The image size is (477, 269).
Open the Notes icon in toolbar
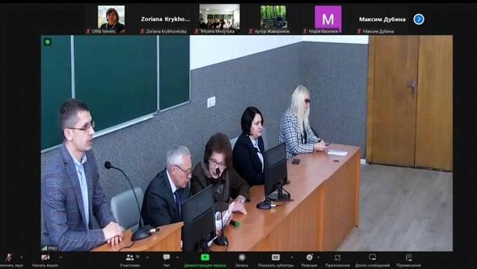tap(409, 258)
